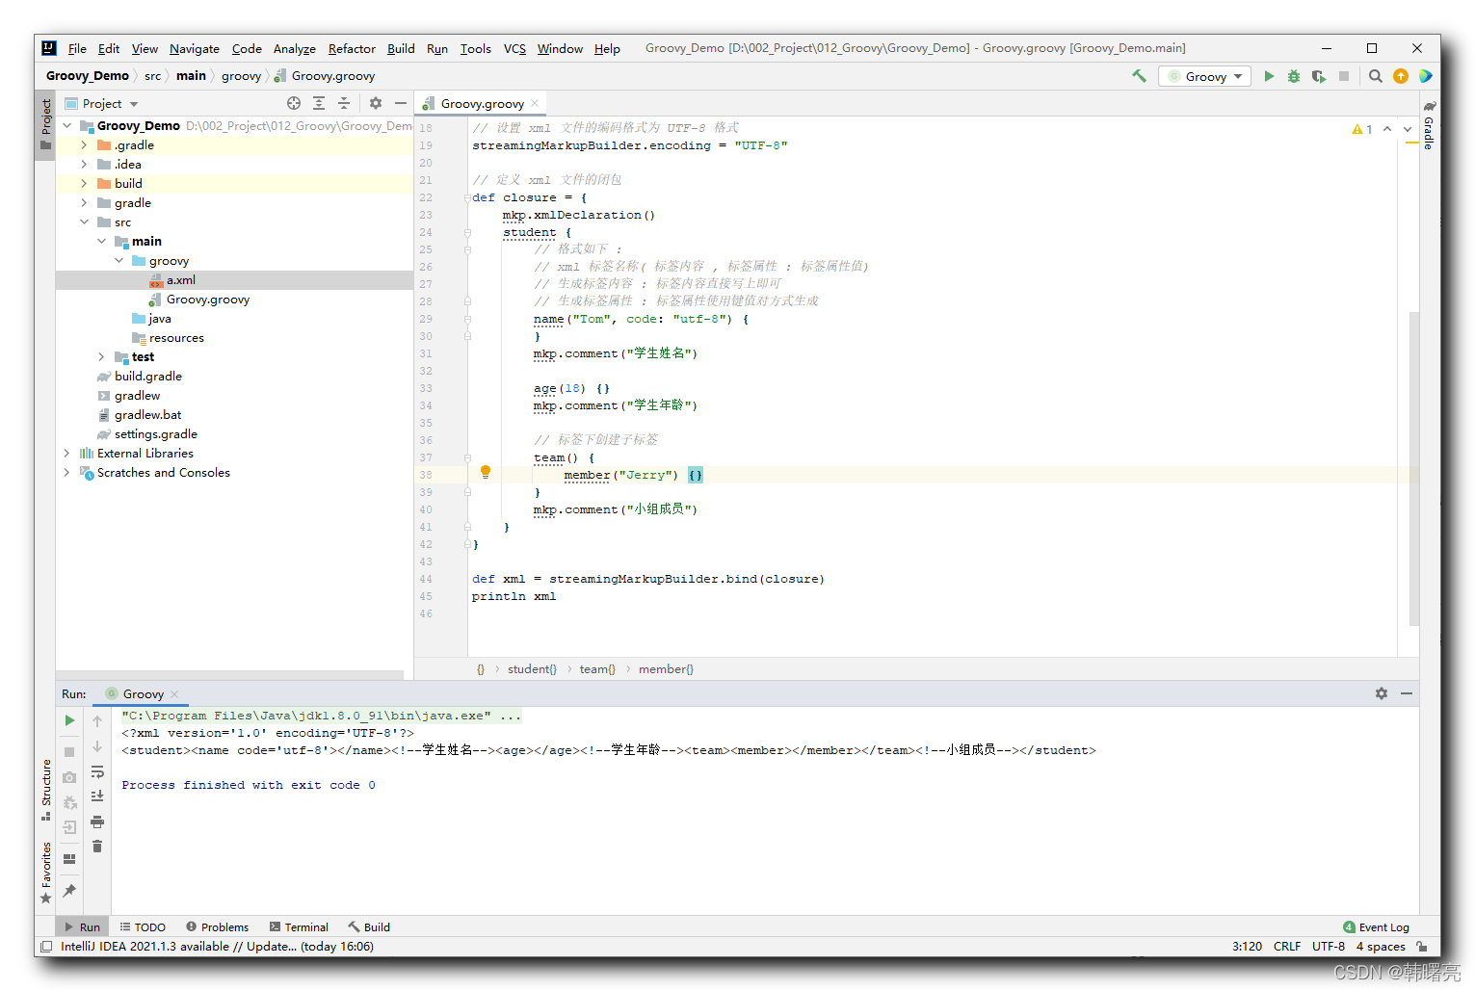Viewport: 1475px width, 991px height.
Task: Dump threads camera icon in Run panel
Action: 69,777
